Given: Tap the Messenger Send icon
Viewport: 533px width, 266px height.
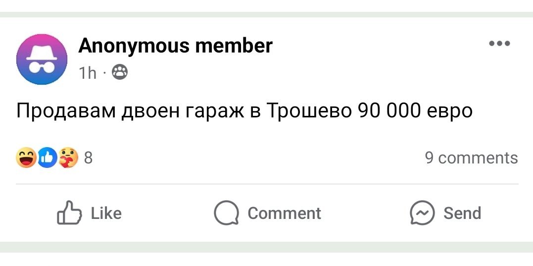Looking at the screenshot, I should point(422,213).
